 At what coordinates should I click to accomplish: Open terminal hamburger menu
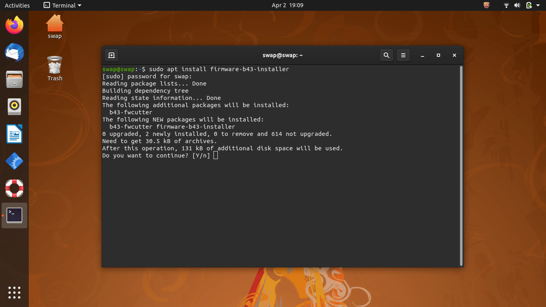[x=403, y=55]
